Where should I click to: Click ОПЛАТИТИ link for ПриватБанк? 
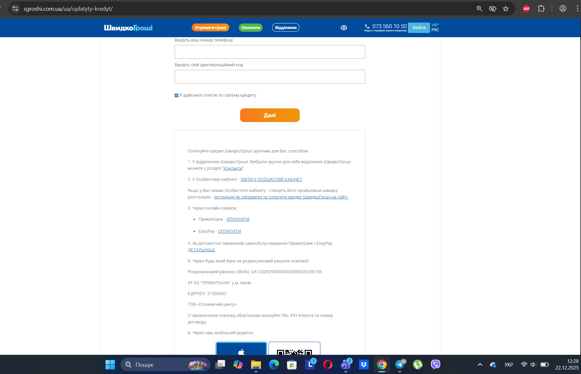(x=238, y=219)
